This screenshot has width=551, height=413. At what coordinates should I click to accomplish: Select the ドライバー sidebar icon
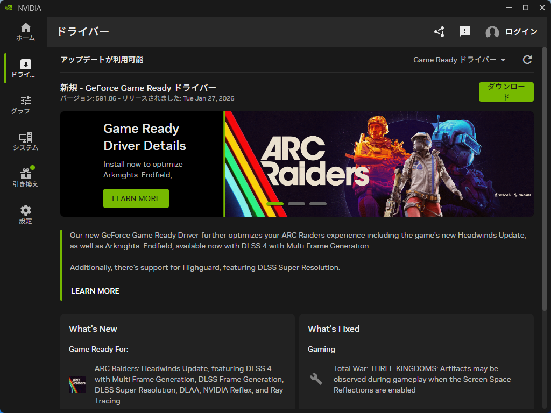pos(25,68)
